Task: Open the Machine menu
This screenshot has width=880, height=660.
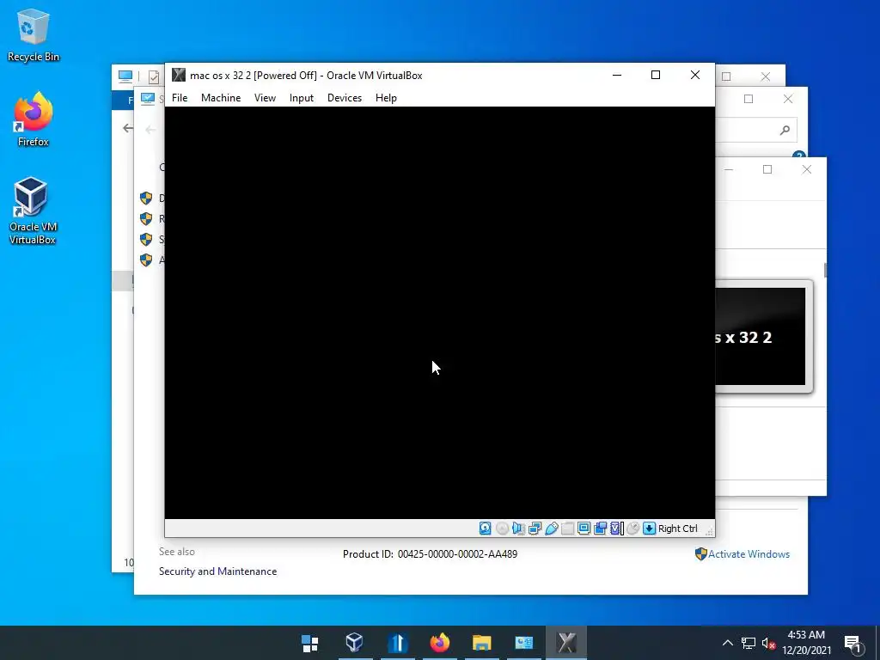Action: [x=221, y=98]
